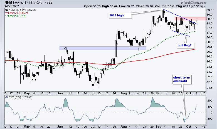Screen dimensions: 217x129
Task: Click the Jun label on the upper date axis
Action: (60, 93)
